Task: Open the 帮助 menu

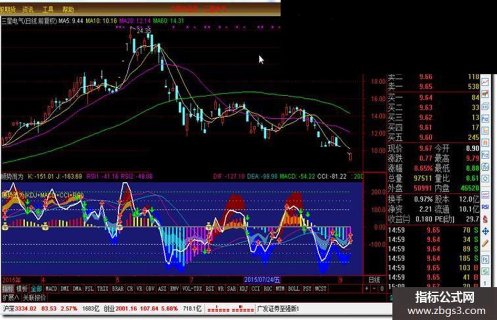Action: coord(68,10)
